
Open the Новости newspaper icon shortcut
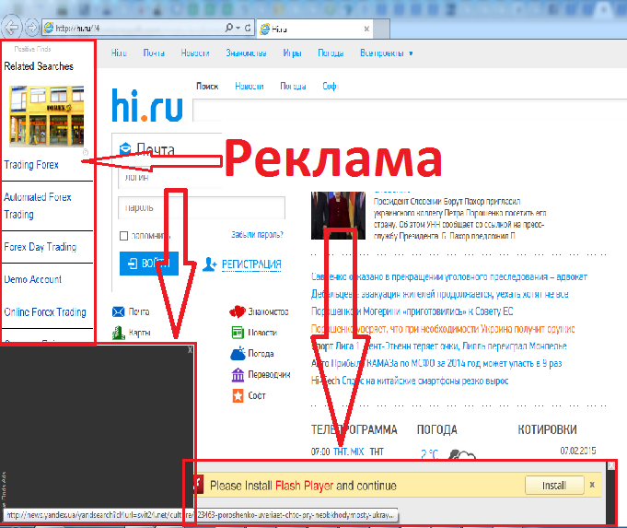pyautogui.click(x=237, y=333)
